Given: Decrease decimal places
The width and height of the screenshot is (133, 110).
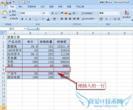Looking at the screenshot, I should 119,19.
